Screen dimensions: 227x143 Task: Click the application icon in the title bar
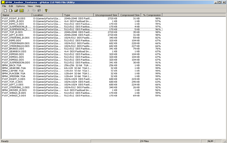[x=3, y=2]
